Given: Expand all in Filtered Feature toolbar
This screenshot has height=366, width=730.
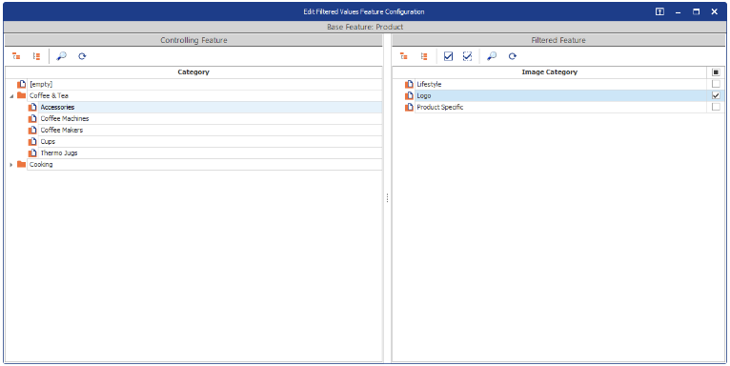Looking at the screenshot, I should (x=404, y=56).
